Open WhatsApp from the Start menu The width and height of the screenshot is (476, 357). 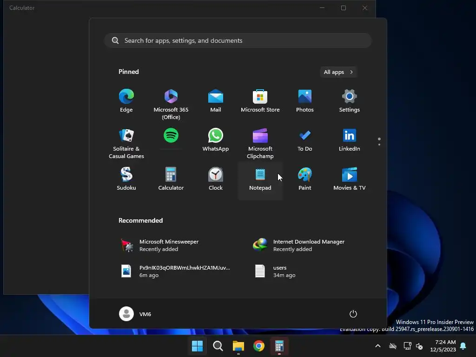tap(216, 140)
